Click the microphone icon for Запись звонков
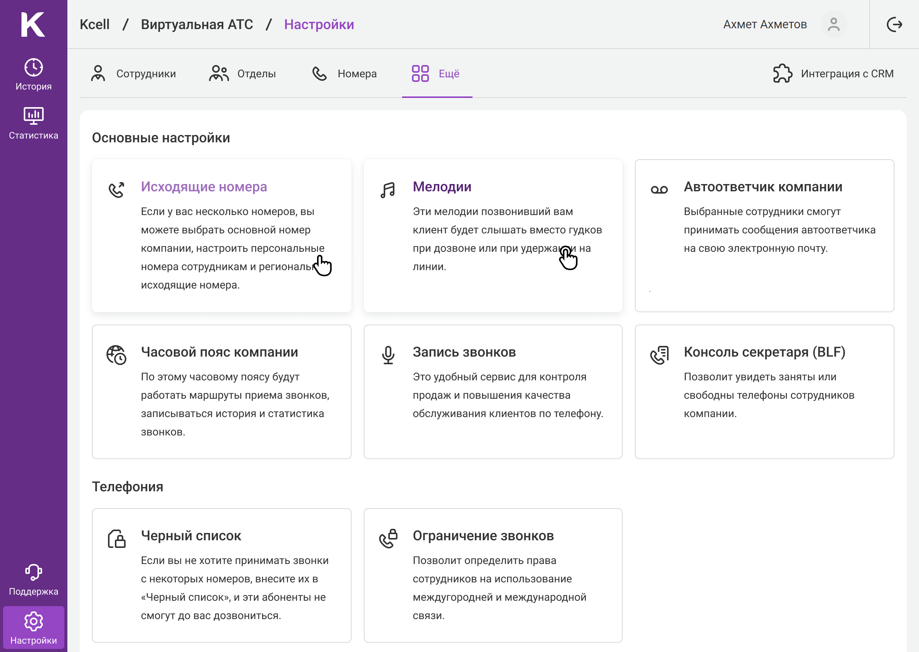Viewport: 919px width, 652px height. (388, 355)
